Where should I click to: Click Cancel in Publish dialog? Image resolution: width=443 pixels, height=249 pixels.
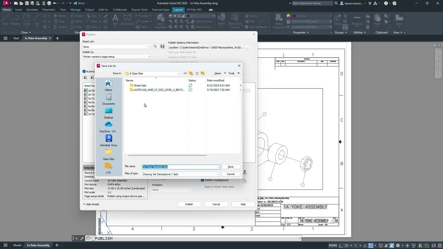pos(216,204)
